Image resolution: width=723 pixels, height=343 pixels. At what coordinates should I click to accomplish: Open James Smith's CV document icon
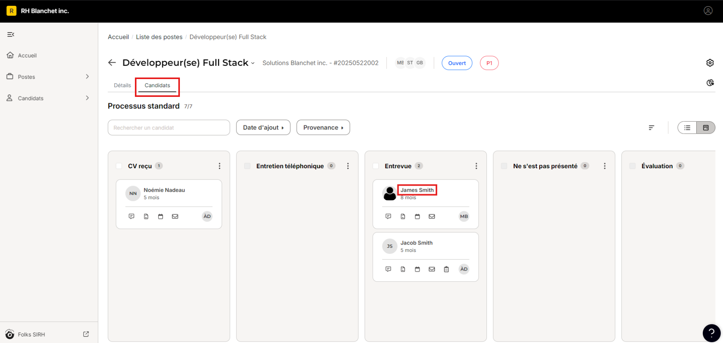click(x=403, y=216)
